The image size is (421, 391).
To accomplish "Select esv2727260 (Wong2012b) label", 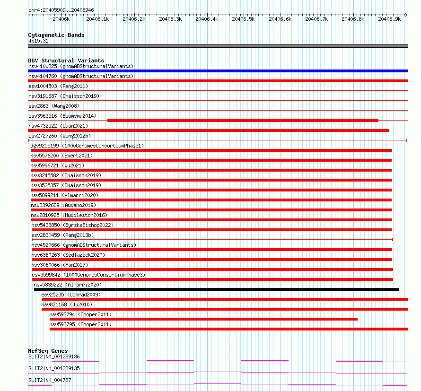I will point(60,136).
